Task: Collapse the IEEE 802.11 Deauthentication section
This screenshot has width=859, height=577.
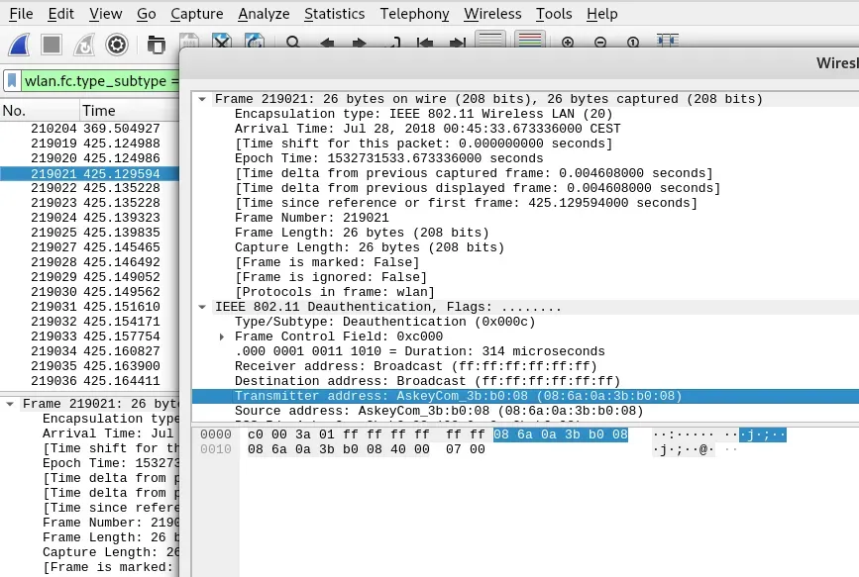Action: (202, 307)
